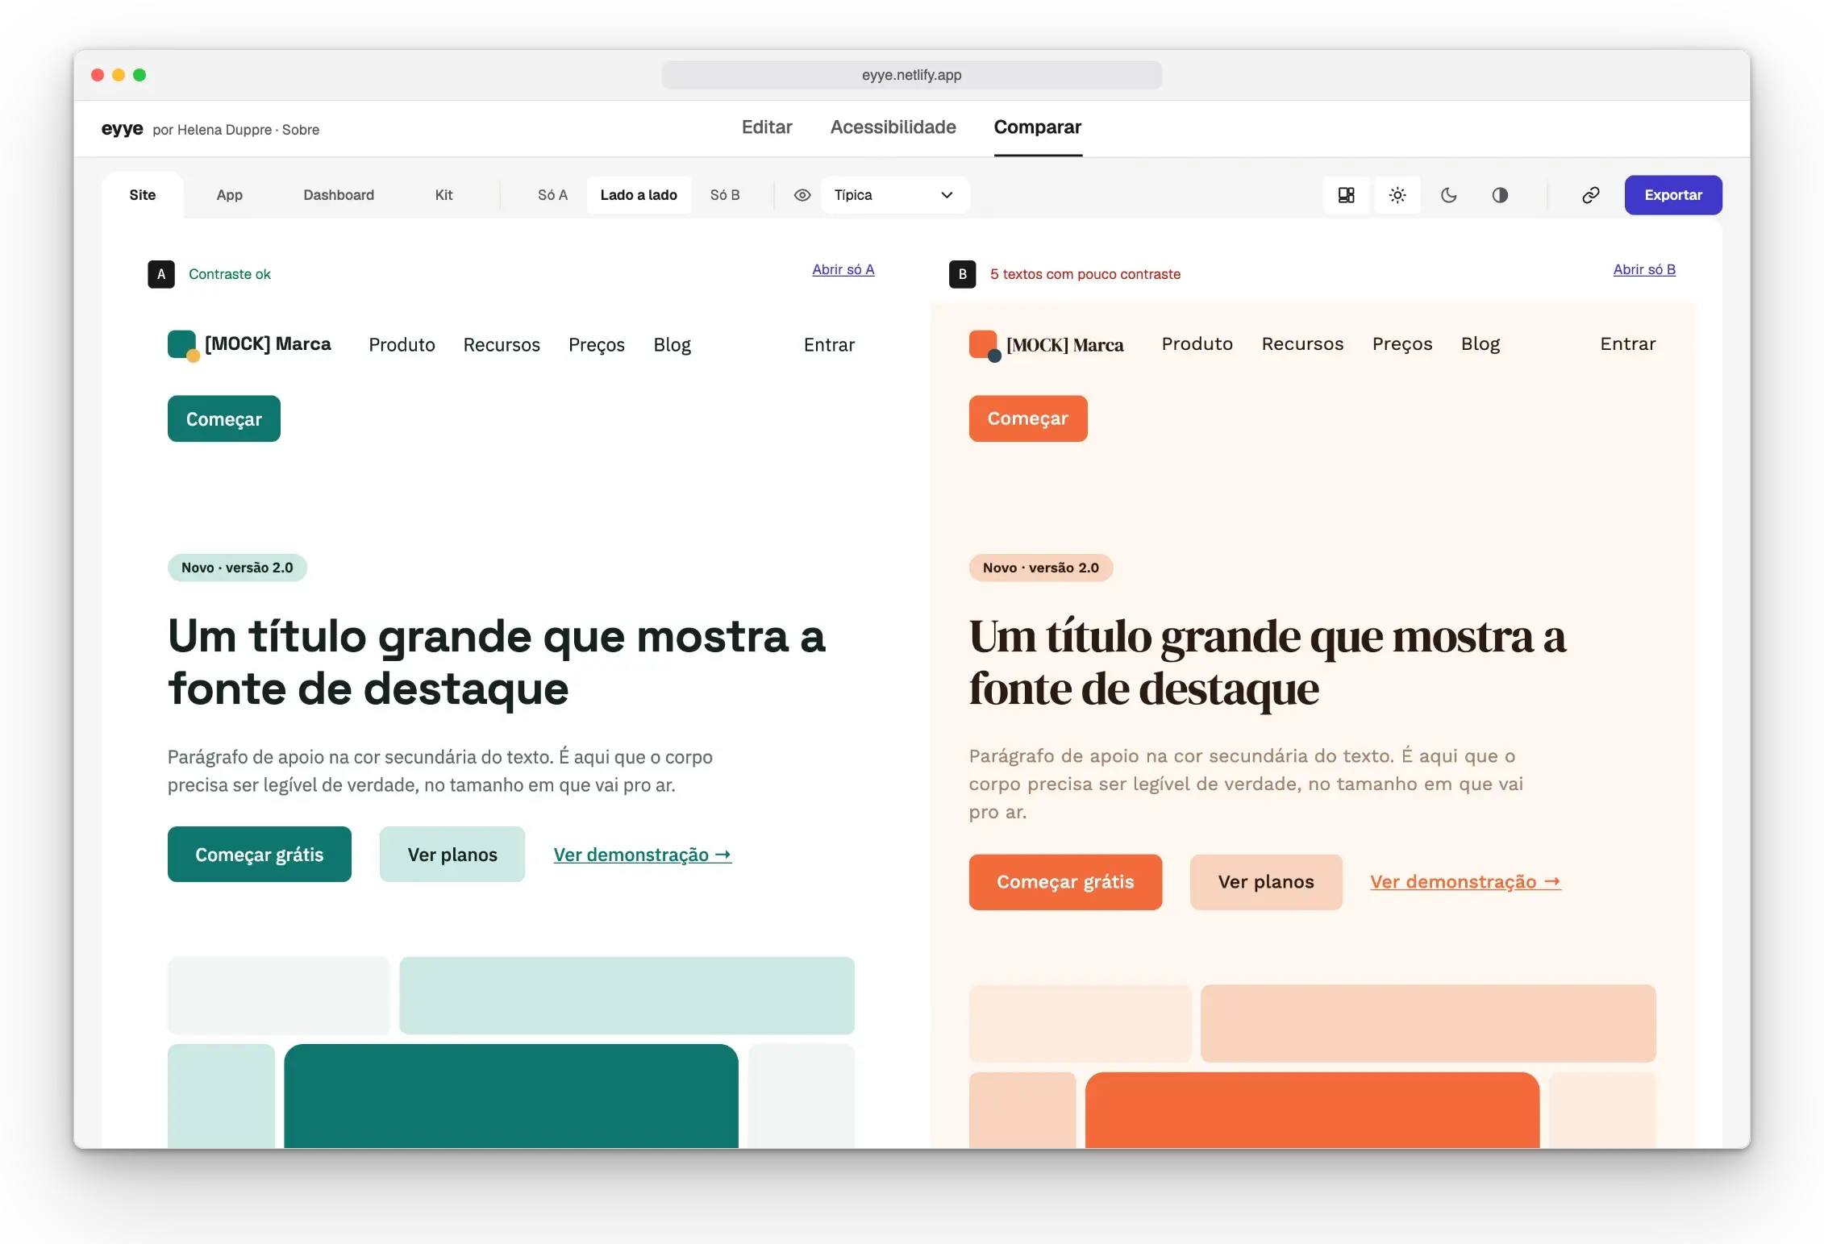Switch to the Dashboard preview tab
The image size is (1824, 1244).
pyautogui.click(x=339, y=195)
